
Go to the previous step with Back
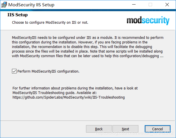tap(99, 129)
